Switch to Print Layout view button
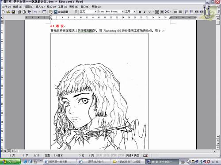 point(9,151)
